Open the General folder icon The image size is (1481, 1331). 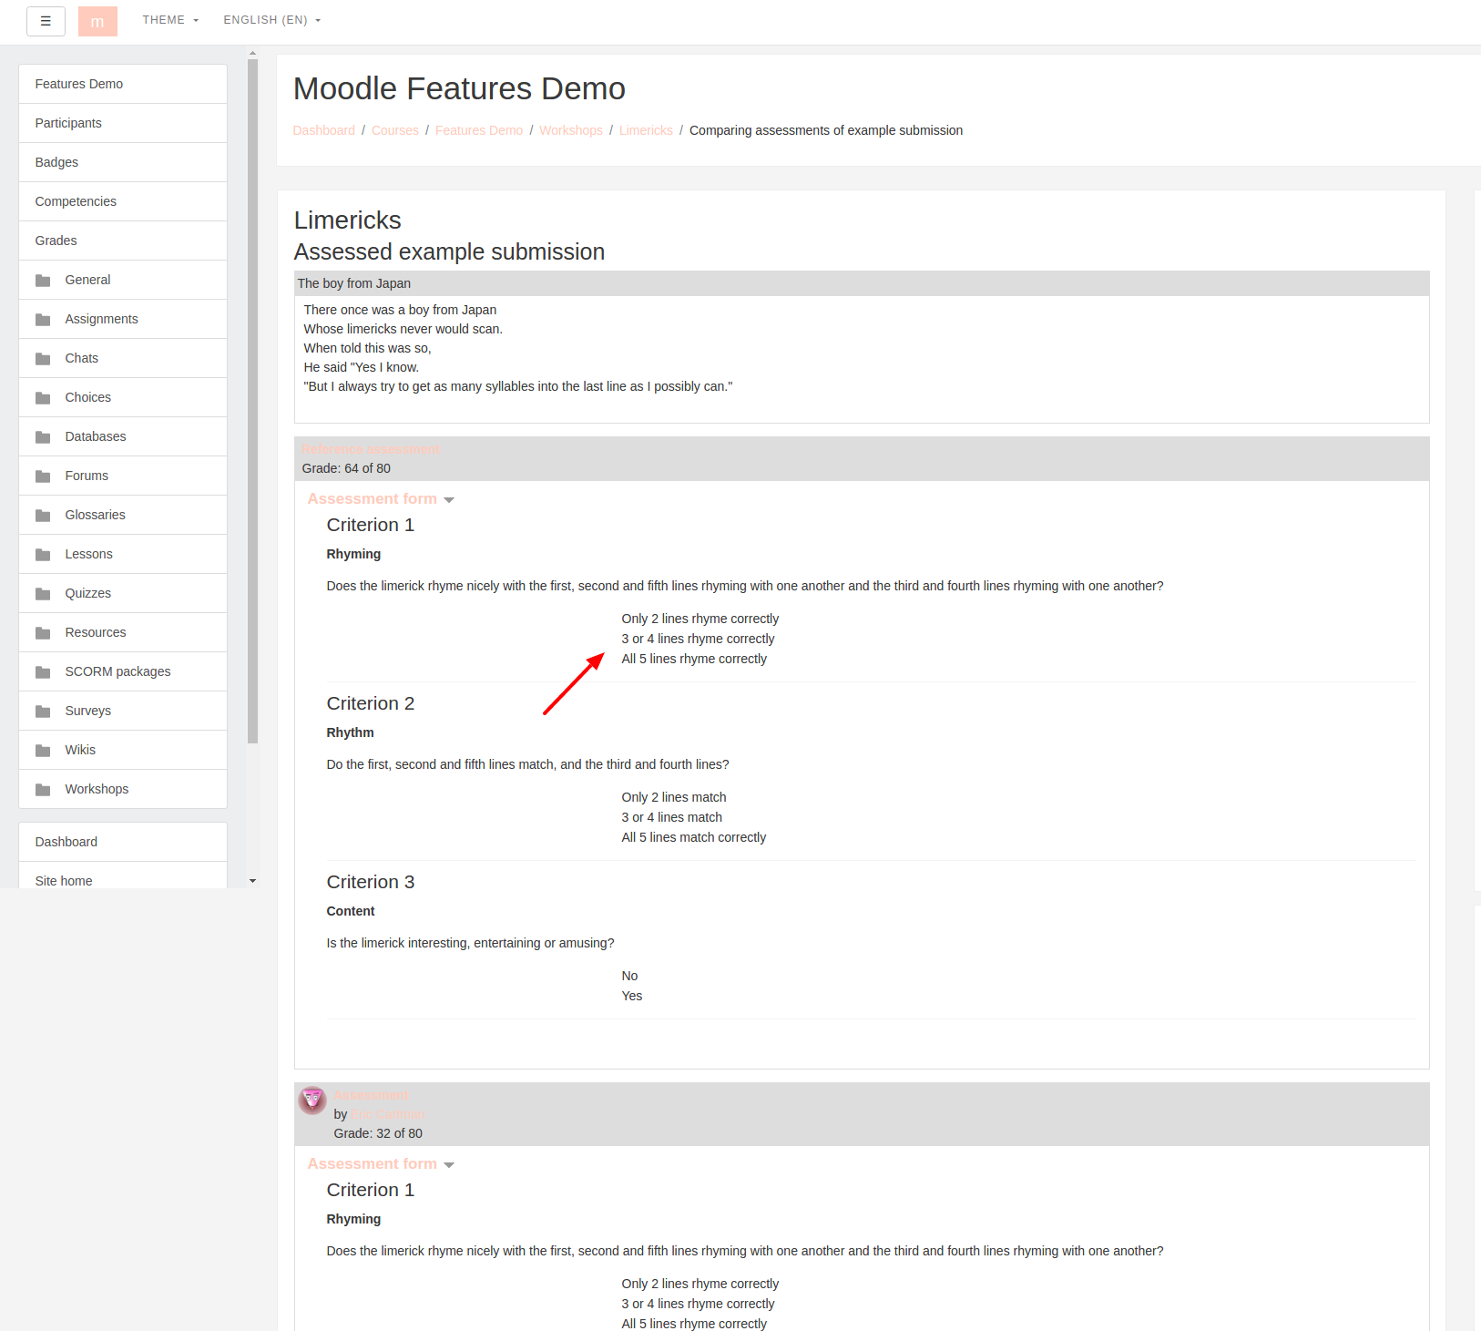[43, 281]
